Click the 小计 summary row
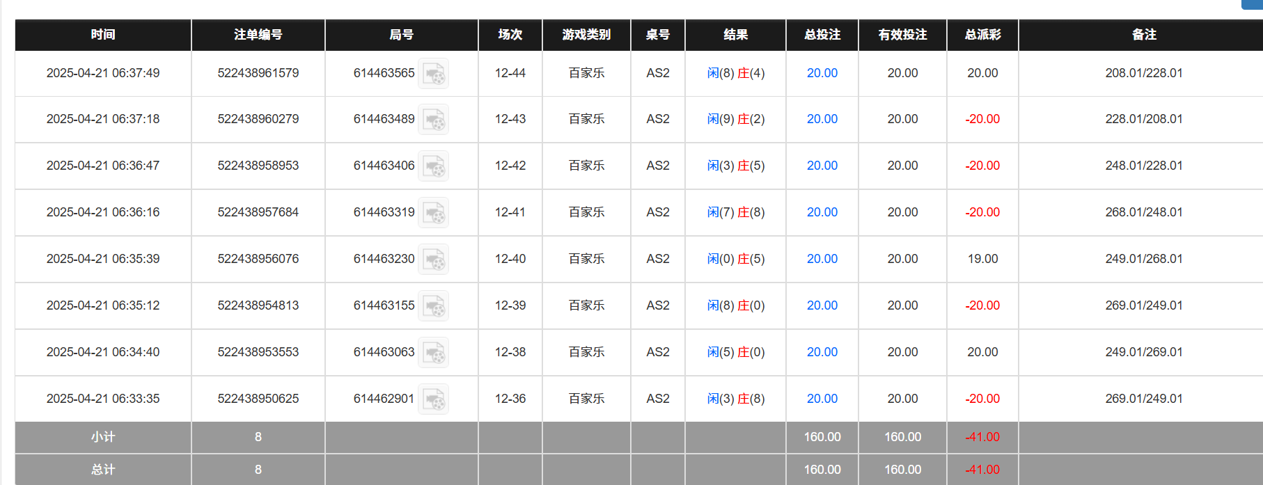This screenshot has width=1263, height=485. [x=102, y=437]
